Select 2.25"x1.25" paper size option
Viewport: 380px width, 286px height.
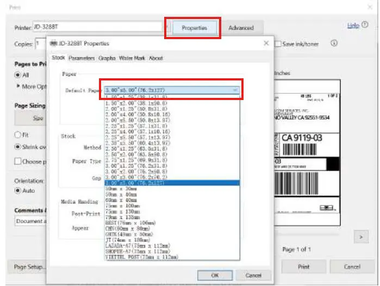(172, 126)
